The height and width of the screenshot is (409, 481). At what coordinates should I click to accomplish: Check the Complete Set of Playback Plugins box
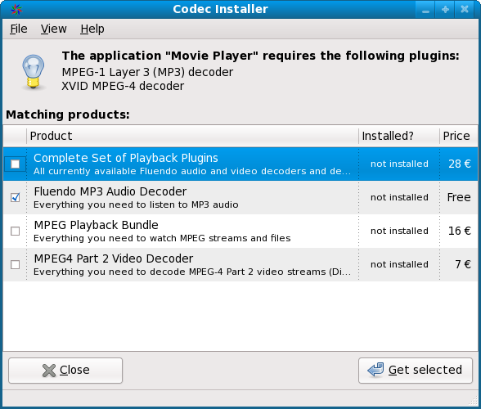coord(15,164)
